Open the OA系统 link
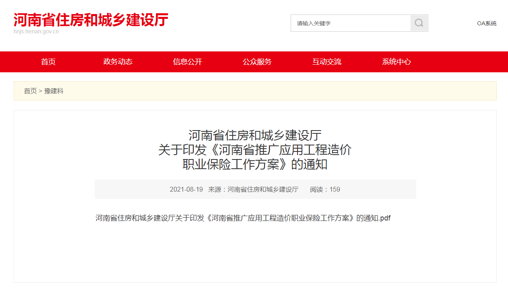Screen dimensions: 508x288 (x=487, y=23)
